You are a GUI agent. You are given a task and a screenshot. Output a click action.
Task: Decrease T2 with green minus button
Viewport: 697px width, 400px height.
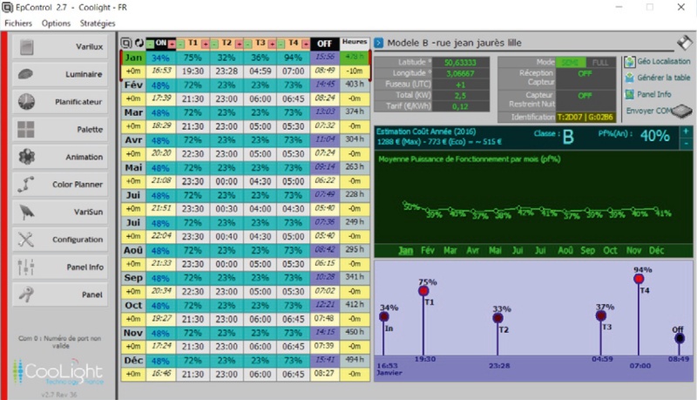click(x=214, y=44)
